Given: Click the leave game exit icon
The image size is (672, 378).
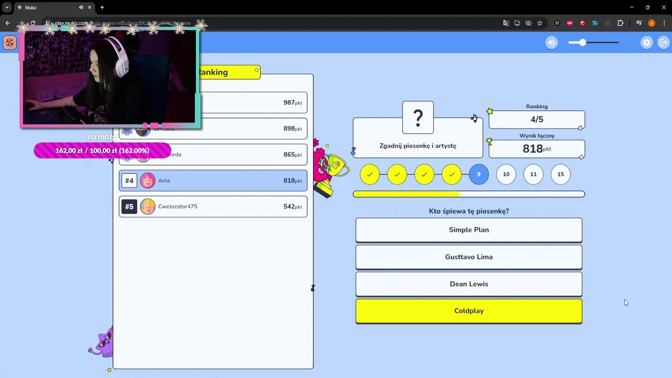Looking at the screenshot, I should pyautogui.click(x=663, y=43).
